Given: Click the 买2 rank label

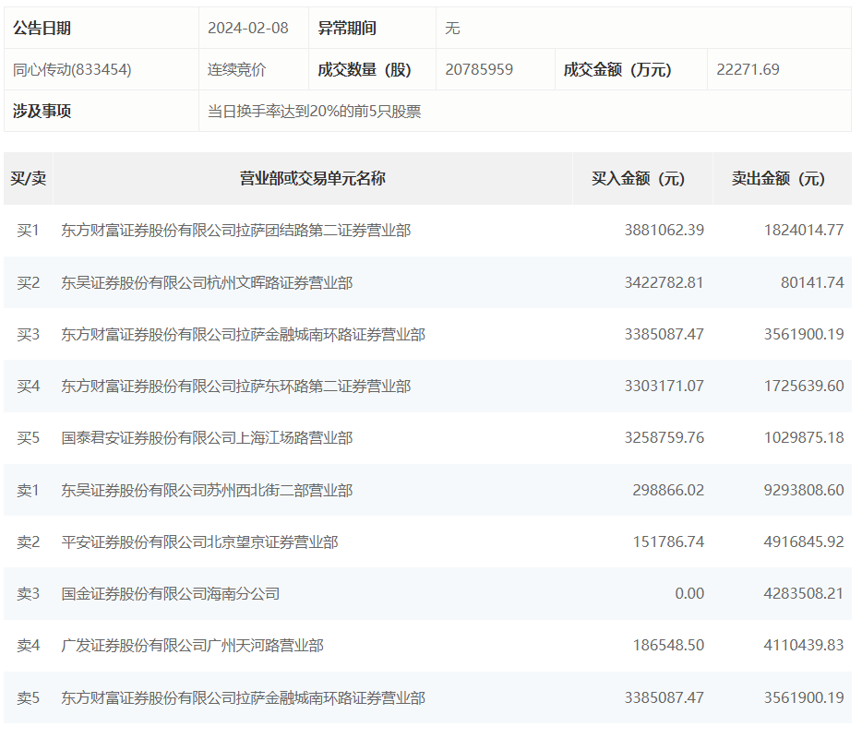Looking at the screenshot, I should point(28,282).
